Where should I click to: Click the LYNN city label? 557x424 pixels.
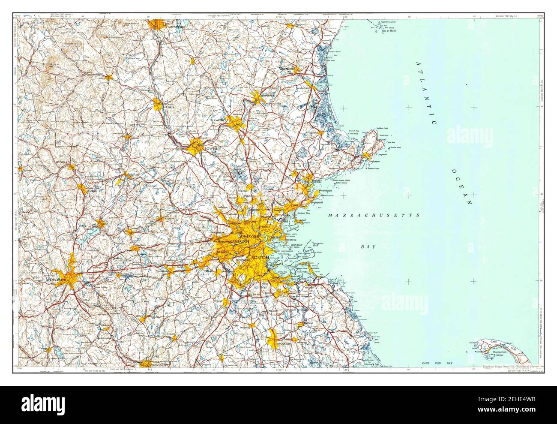[294, 206]
